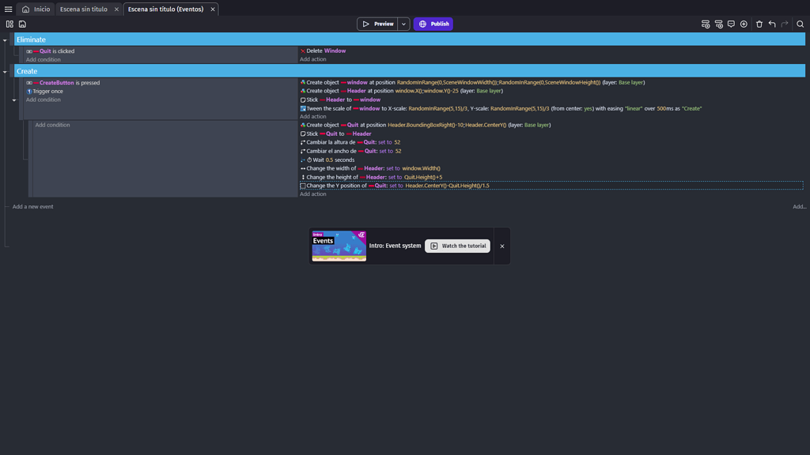The image size is (810, 455).
Task: Open the Preview dropdown arrow
Action: click(403, 24)
